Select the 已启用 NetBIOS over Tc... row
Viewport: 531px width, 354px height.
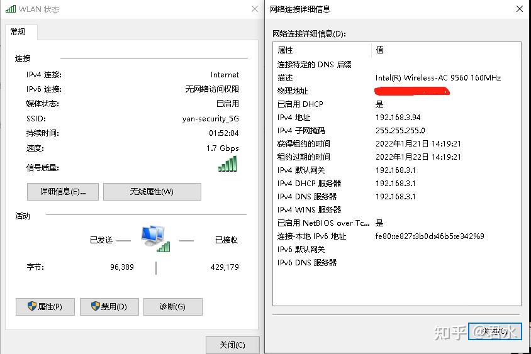tap(397, 223)
